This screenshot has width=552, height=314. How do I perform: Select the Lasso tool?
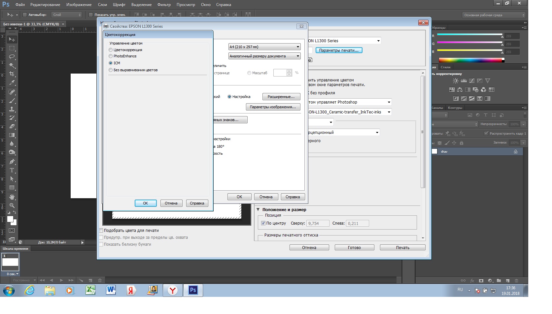click(x=12, y=57)
